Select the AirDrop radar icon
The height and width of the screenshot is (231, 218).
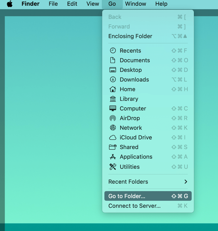click(x=113, y=118)
